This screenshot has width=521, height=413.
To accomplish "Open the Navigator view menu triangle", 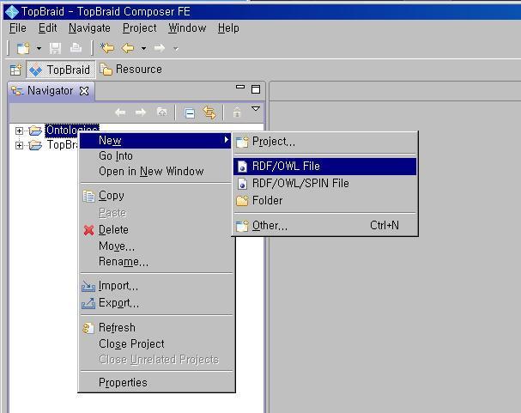I will (256, 109).
